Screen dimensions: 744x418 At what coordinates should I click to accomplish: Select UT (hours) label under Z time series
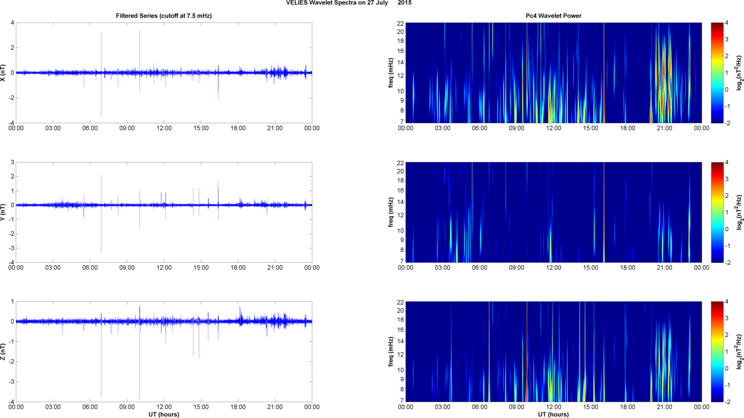(164, 415)
